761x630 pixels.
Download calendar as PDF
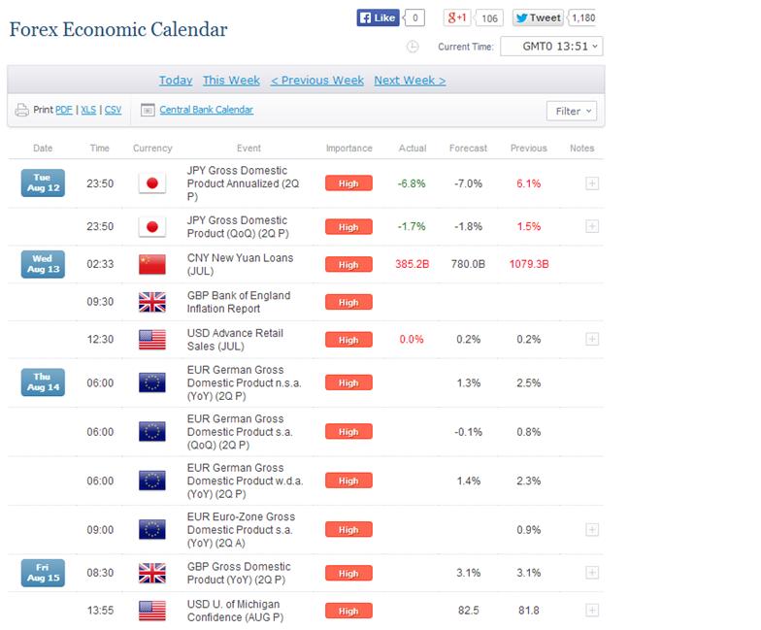click(64, 111)
